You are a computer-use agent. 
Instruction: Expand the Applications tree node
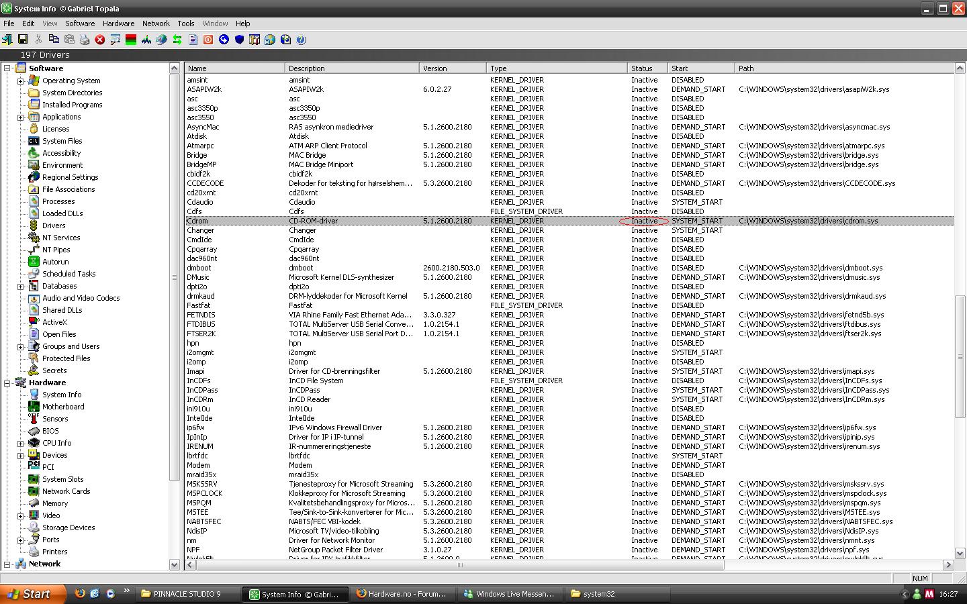pos(20,117)
